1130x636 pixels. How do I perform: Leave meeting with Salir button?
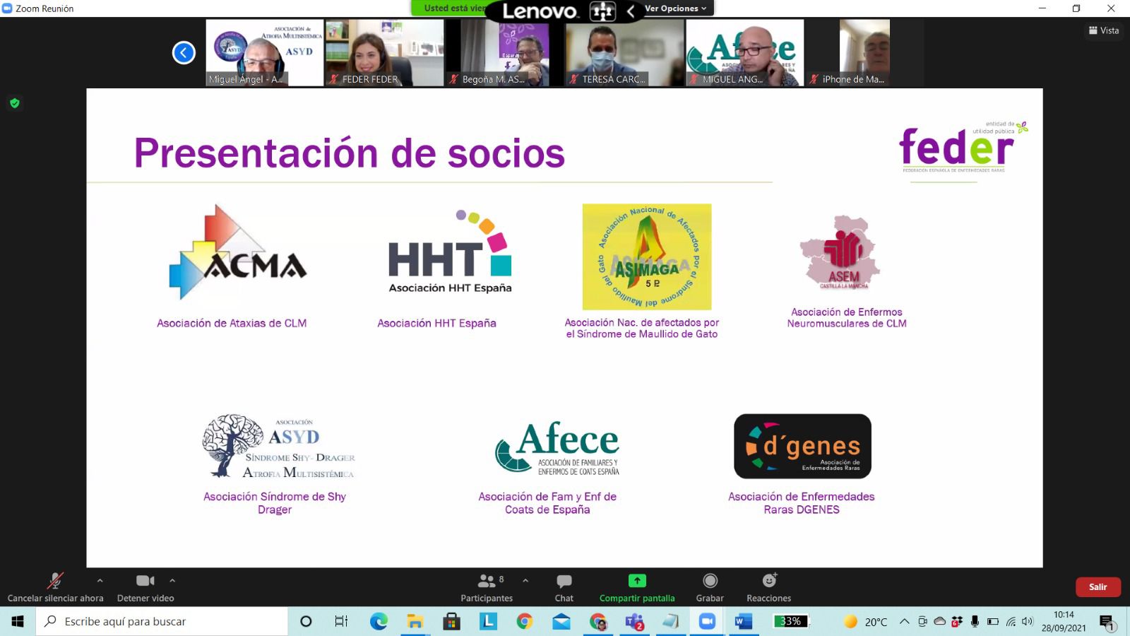[1098, 587]
